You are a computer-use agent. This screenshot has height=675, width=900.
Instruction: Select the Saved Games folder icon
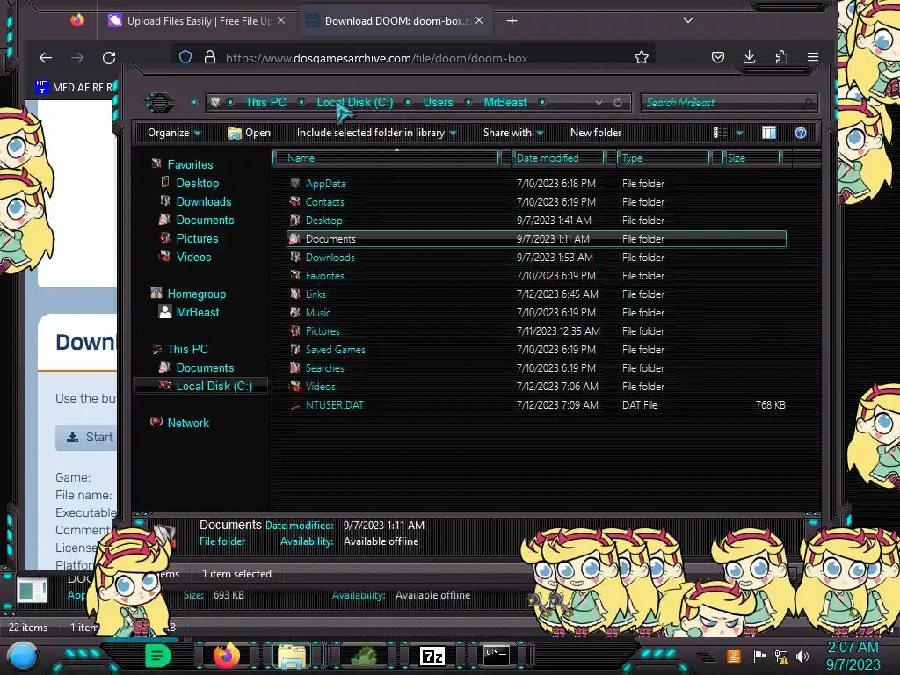(295, 350)
